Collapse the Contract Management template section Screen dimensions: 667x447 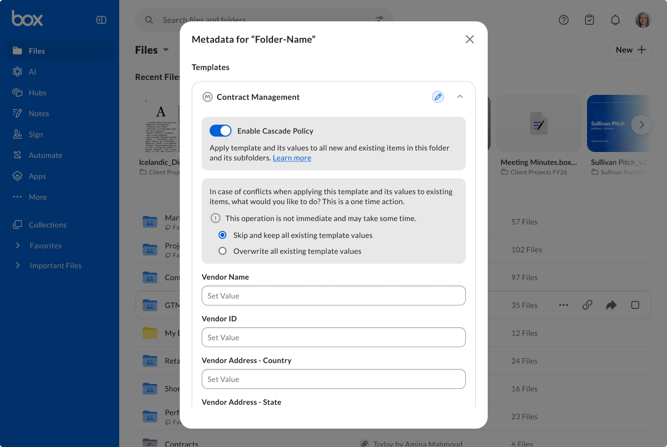[x=460, y=97]
